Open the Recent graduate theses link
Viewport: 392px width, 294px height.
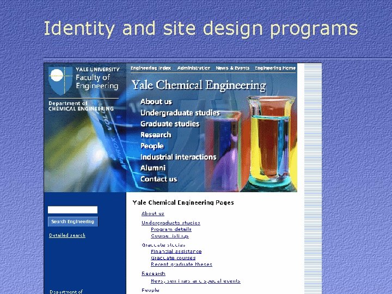[x=181, y=264]
